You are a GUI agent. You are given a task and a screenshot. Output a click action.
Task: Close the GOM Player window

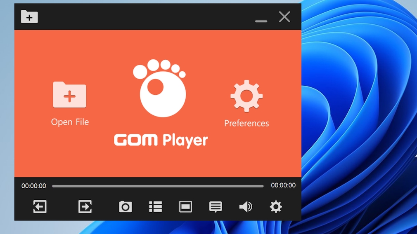(284, 17)
